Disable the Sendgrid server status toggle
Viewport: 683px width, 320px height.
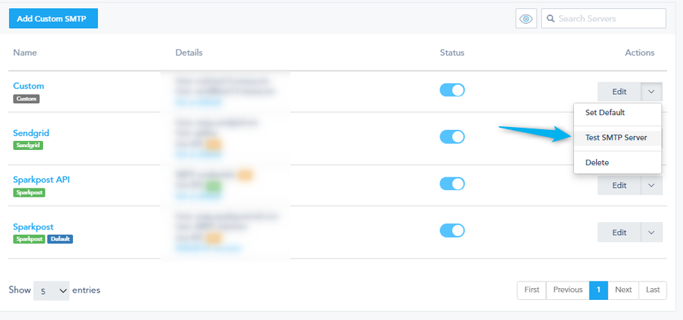click(452, 137)
